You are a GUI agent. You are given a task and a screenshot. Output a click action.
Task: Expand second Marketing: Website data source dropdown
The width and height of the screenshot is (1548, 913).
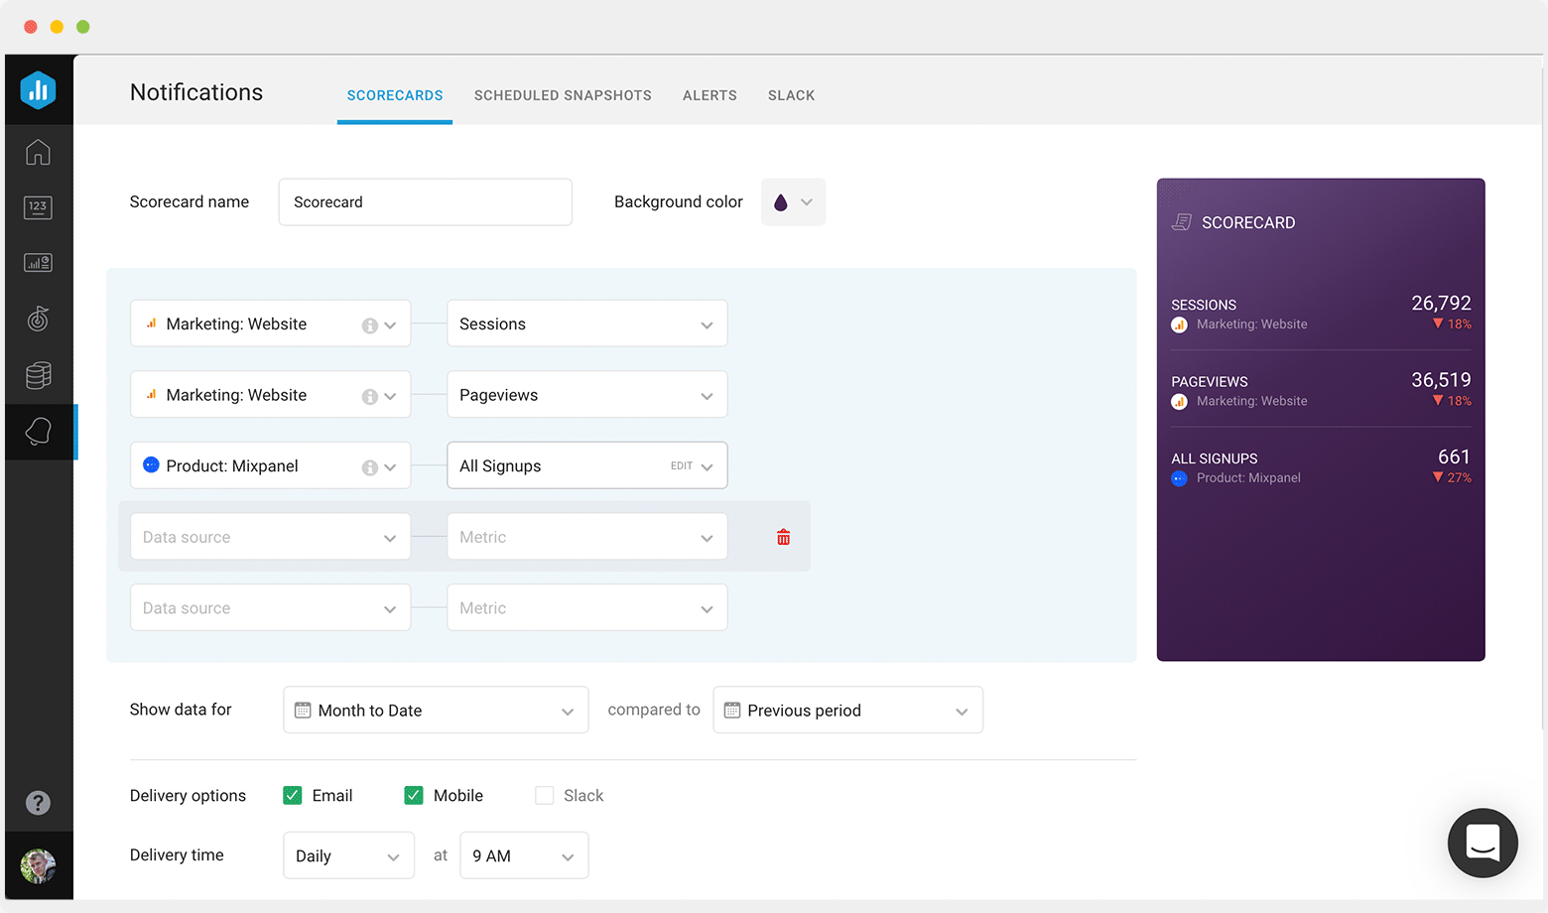(270, 394)
